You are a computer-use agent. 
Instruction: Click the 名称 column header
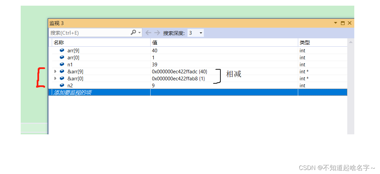(x=101, y=43)
